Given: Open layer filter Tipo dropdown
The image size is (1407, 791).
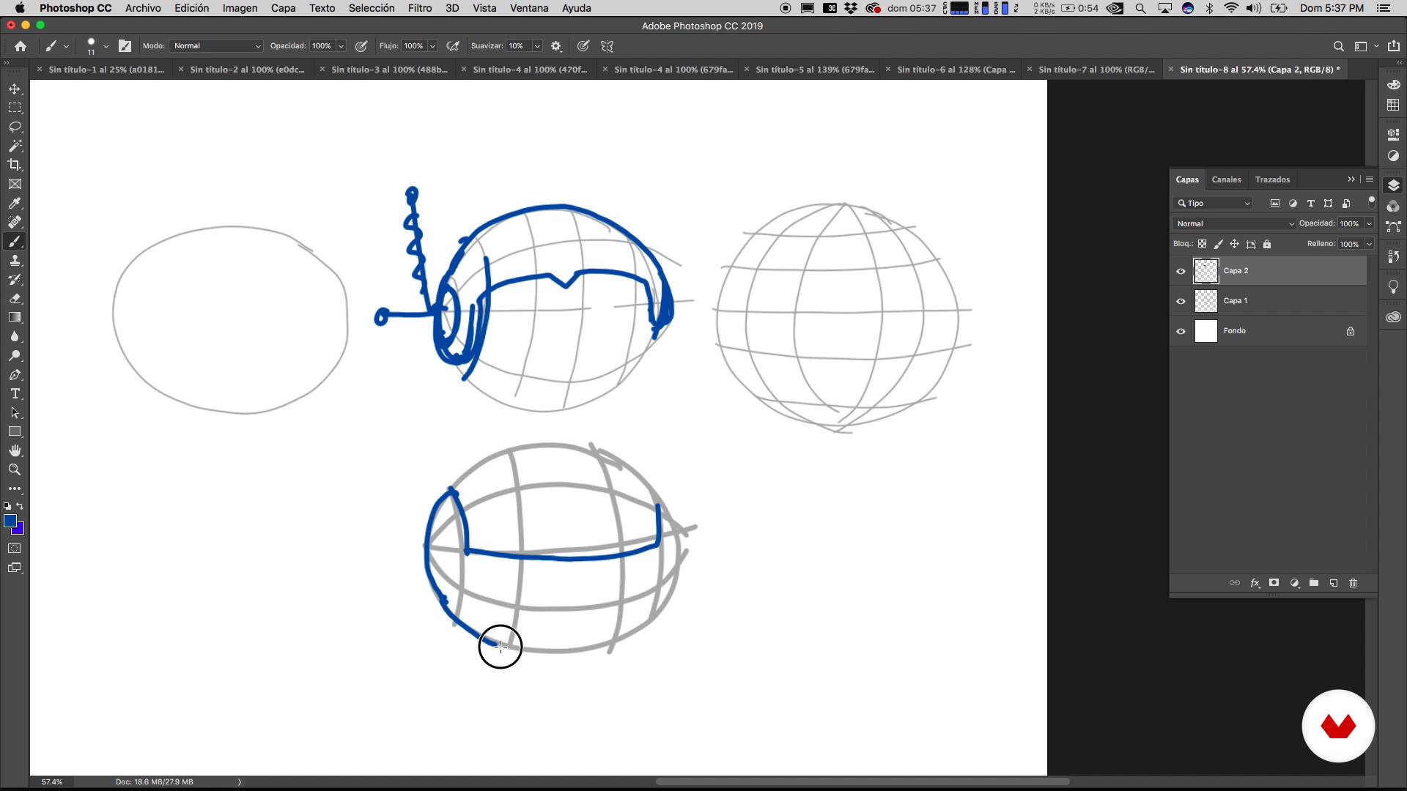Looking at the screenshot, I should (x=1214, y=204).
